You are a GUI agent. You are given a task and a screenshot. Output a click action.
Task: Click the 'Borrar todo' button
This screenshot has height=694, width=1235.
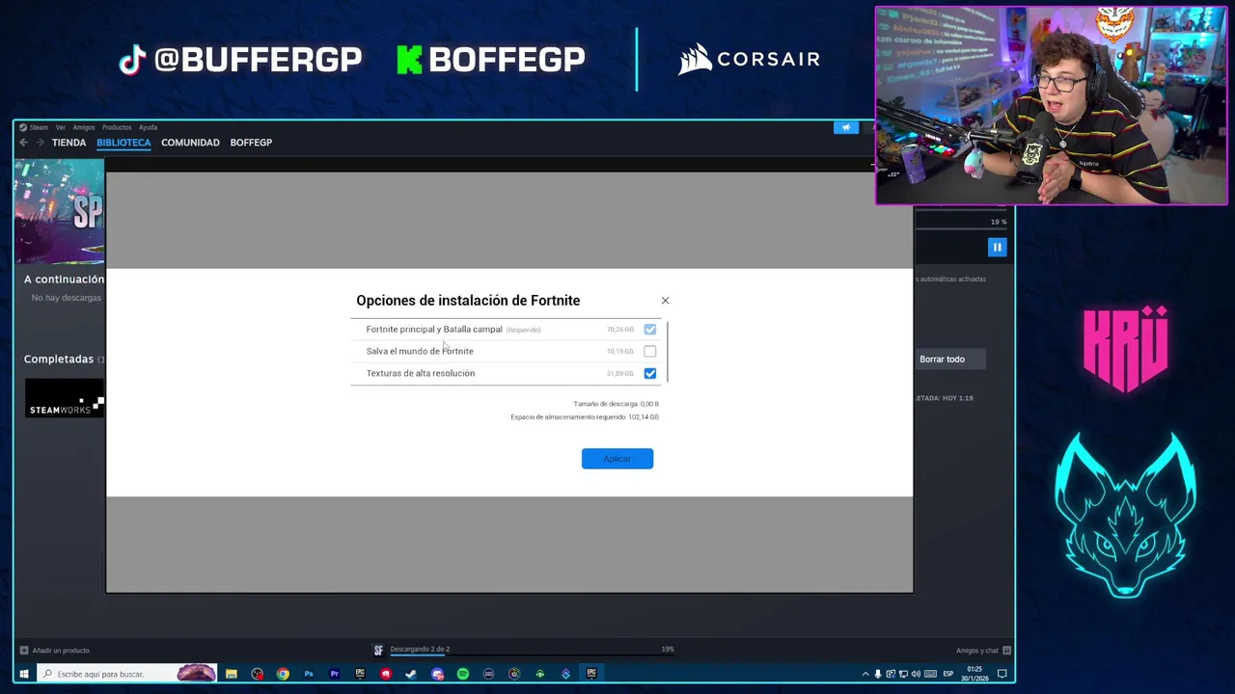[942, 360]
